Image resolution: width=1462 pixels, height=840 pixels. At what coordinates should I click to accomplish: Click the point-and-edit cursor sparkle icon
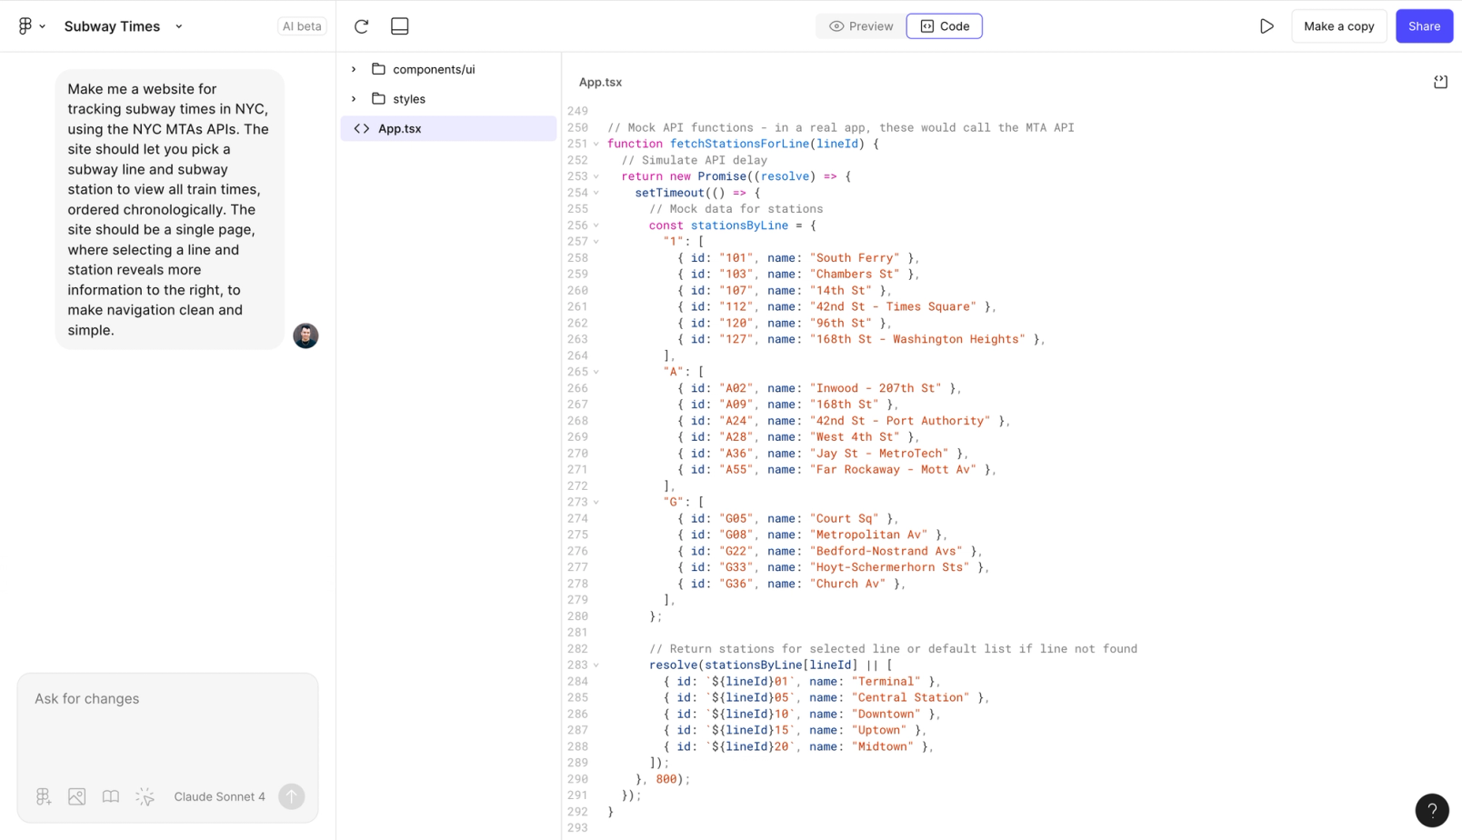tap(145, 796)
